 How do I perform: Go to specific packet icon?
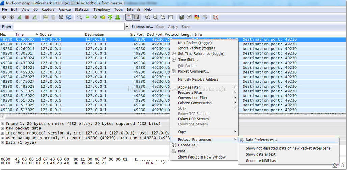click(103, 17)
